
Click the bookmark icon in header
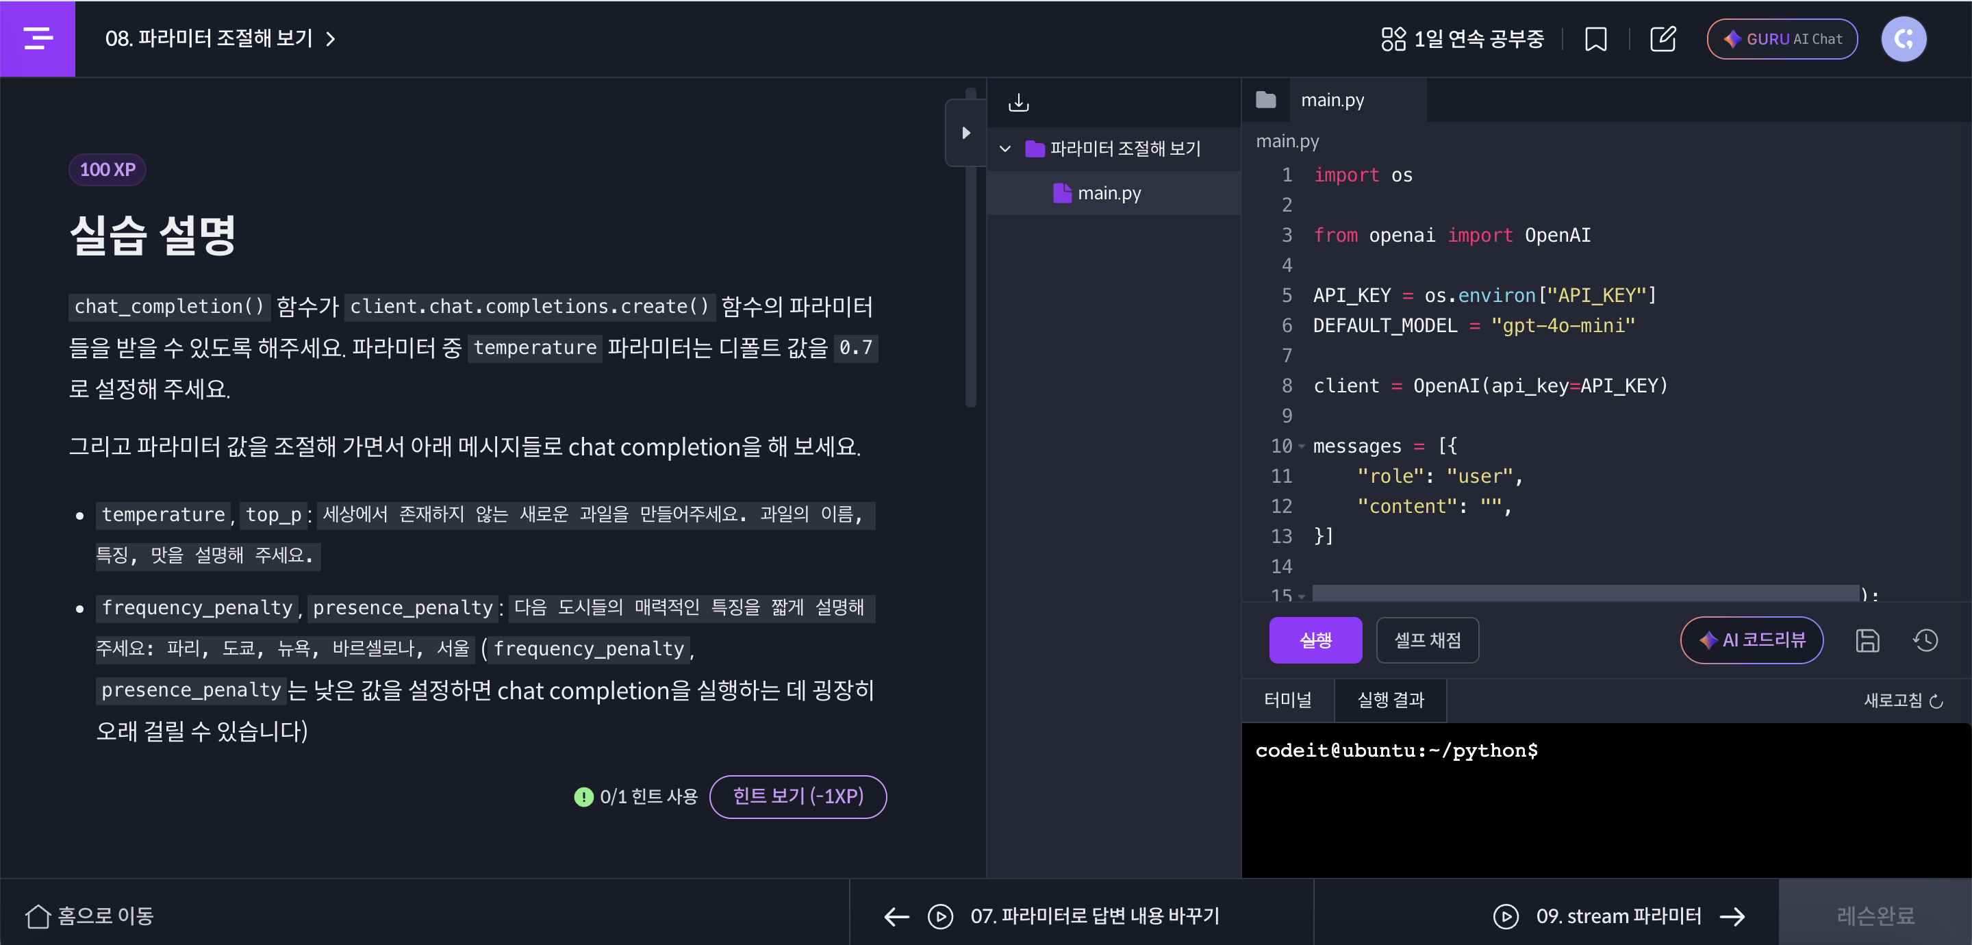pos(1595,39)
